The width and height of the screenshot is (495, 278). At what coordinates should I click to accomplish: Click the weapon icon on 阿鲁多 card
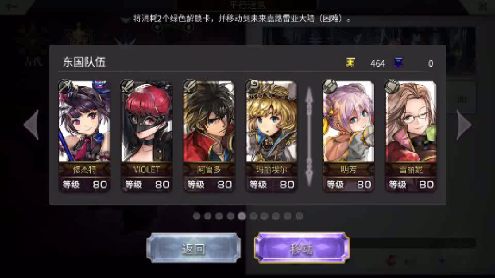click(x=189, y=86)
